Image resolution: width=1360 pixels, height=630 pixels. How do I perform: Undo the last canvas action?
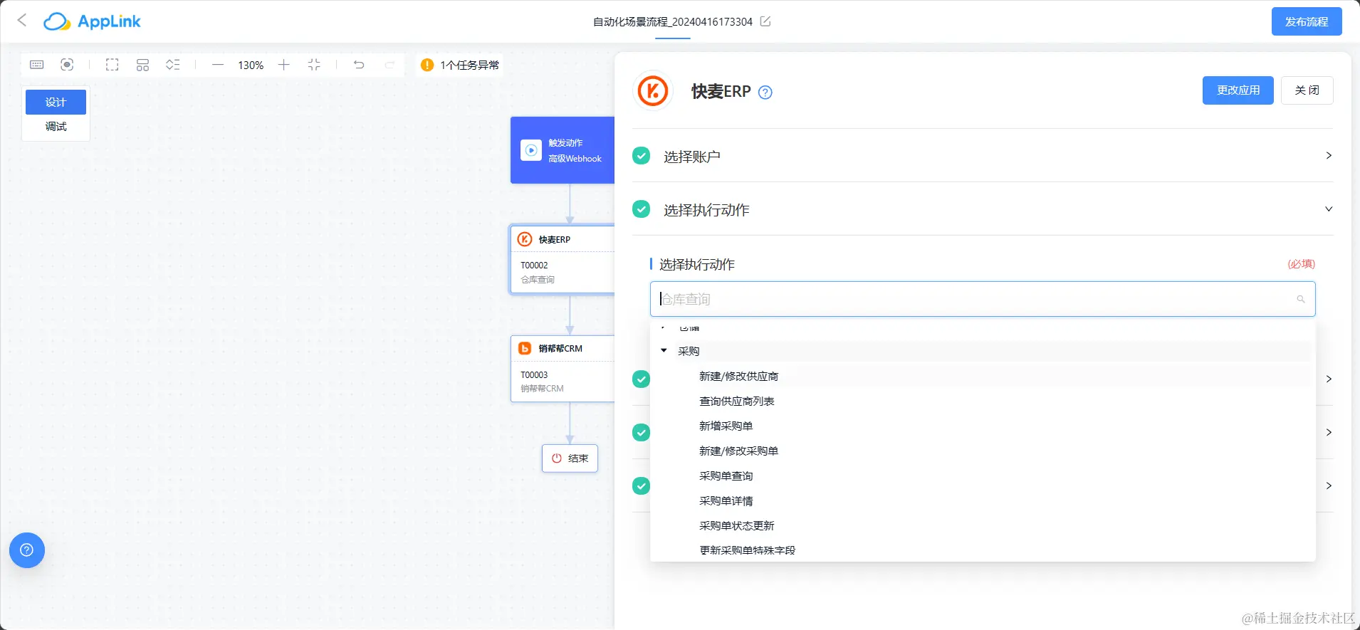(359, 65)
